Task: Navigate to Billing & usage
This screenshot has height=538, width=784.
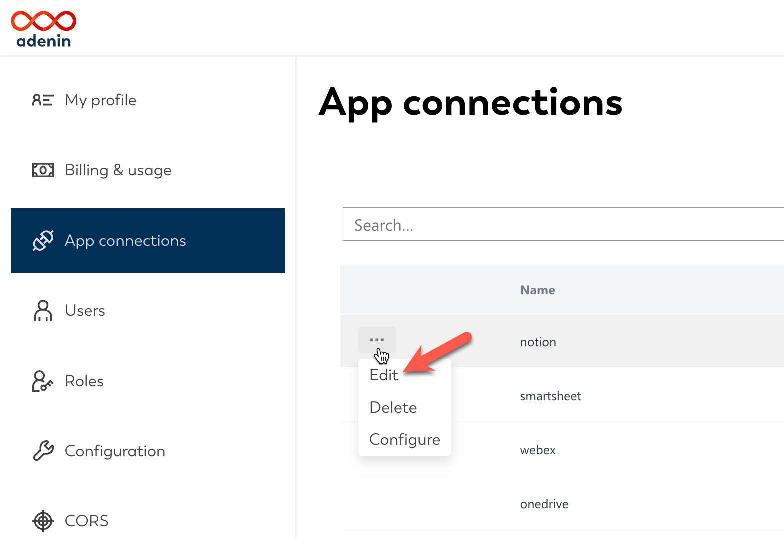Action: 118,170
